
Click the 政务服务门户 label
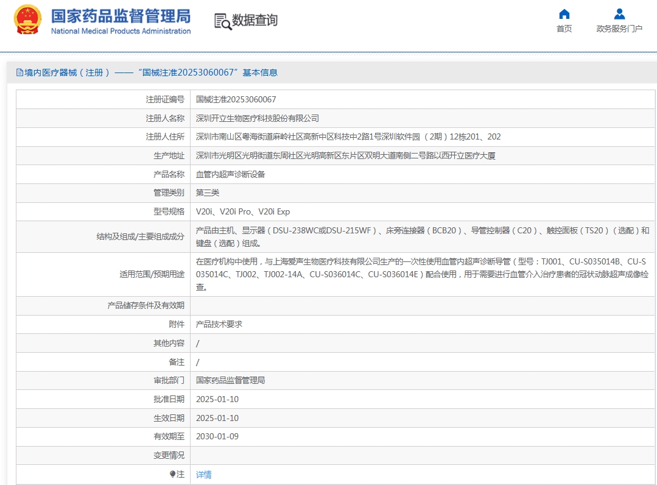coord(619,29)
